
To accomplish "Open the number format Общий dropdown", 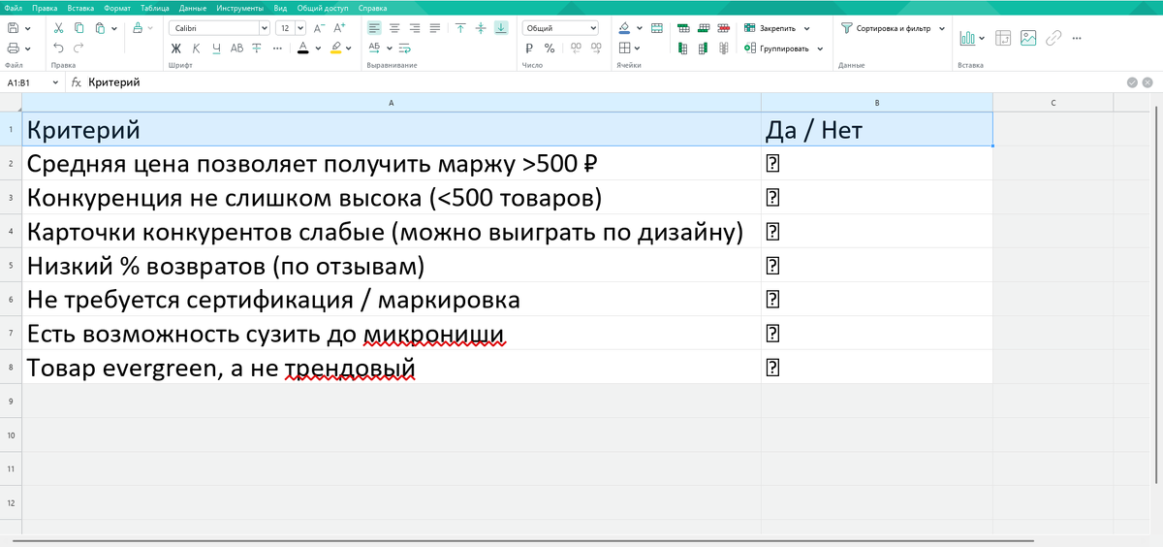I will [x=559, y=28].
